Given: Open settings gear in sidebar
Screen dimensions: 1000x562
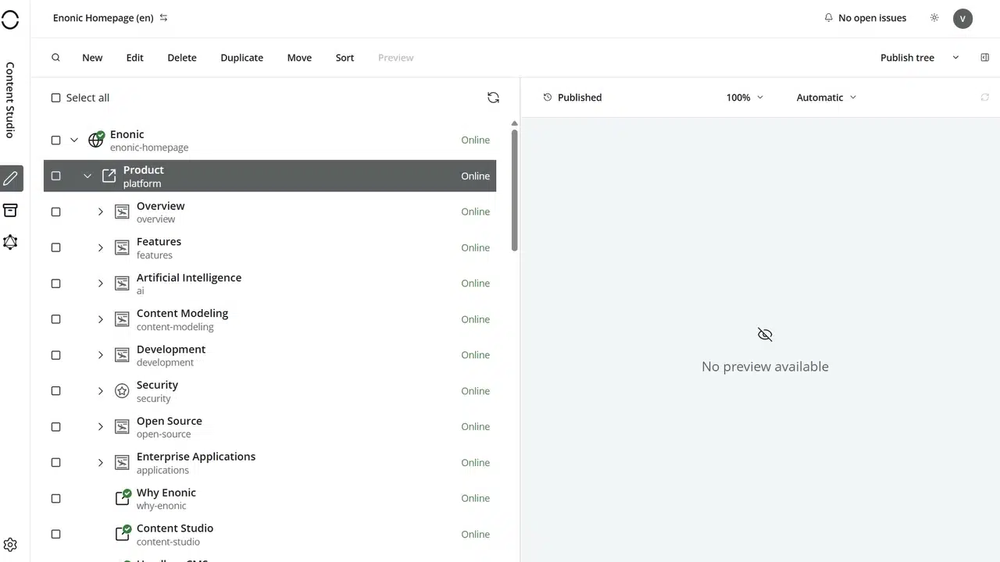Looking at the screenshot, I should pyautogui.click(x=10, y=545).
